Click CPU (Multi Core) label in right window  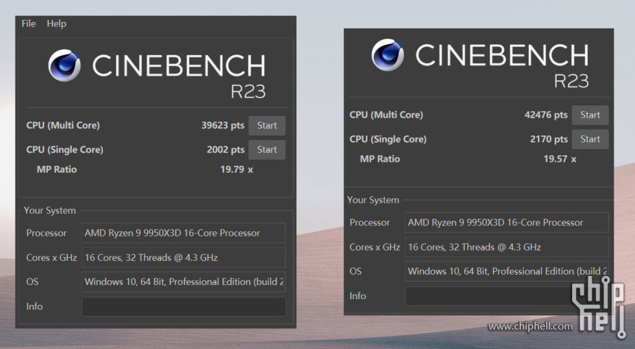point(386,115)
